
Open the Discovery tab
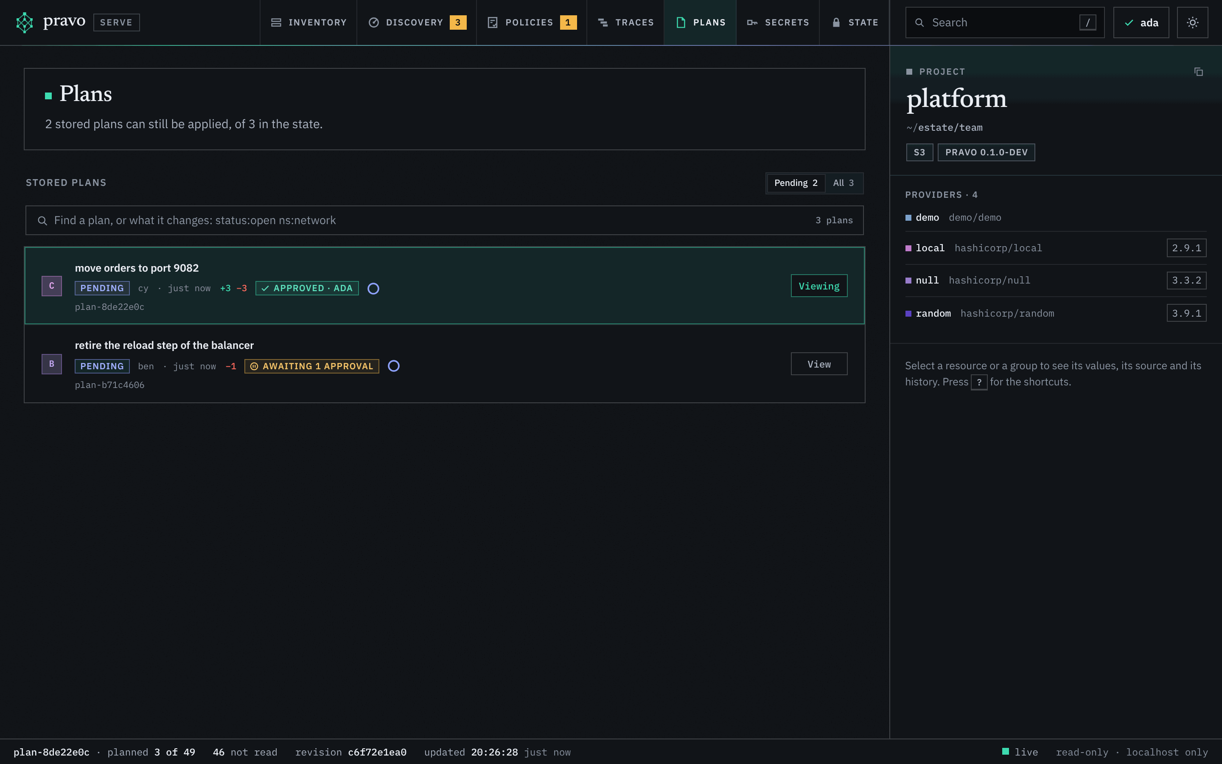tap(417, 22)
